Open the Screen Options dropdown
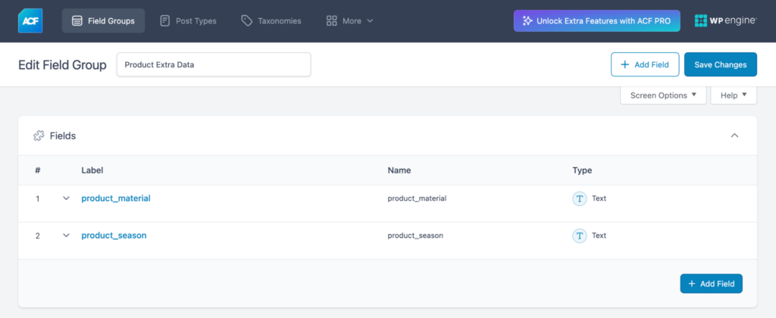The width and height of the screenshot is (776, 318). click(663, 95)
